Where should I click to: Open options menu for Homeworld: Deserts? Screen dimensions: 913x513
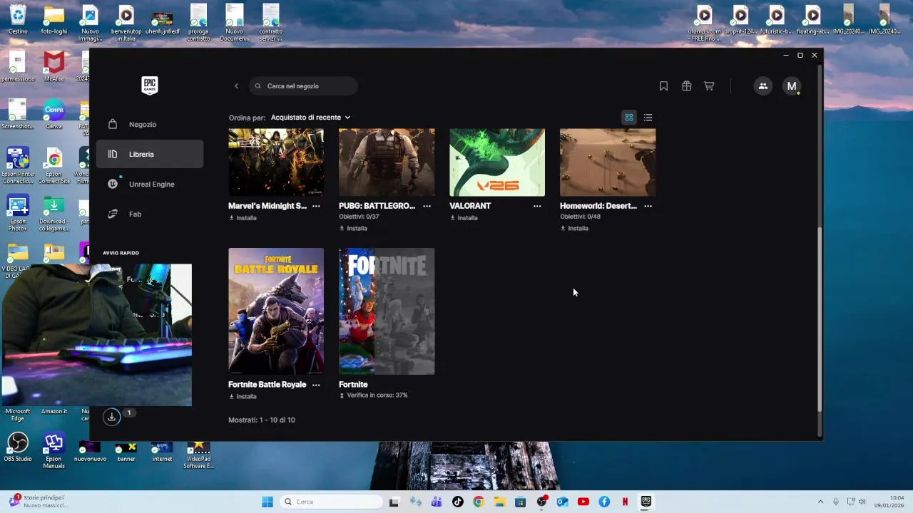pyautogui.click(x=648, y=206)
